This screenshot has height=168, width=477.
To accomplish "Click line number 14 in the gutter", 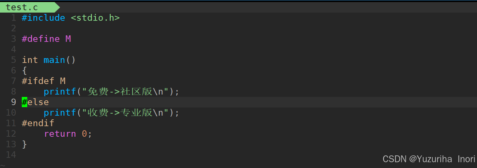I will (11, 155).
